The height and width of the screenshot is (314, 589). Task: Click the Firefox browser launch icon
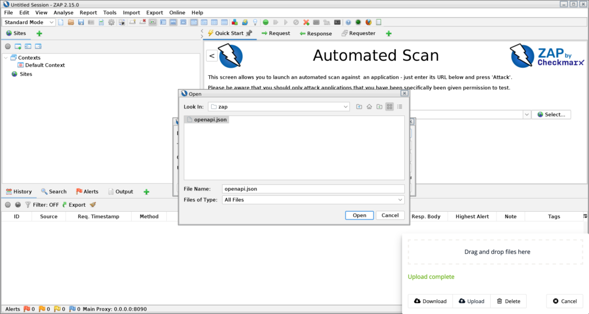point(369,22)
